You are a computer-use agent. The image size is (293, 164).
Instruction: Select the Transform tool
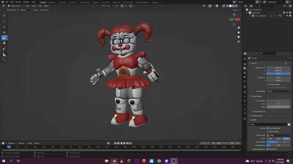tap(4, 43)
